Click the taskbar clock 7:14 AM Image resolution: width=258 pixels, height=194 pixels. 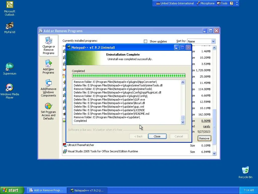point(249,190)
